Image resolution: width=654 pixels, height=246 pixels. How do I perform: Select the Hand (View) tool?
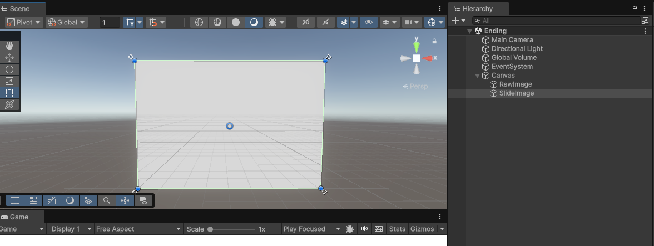9,46
